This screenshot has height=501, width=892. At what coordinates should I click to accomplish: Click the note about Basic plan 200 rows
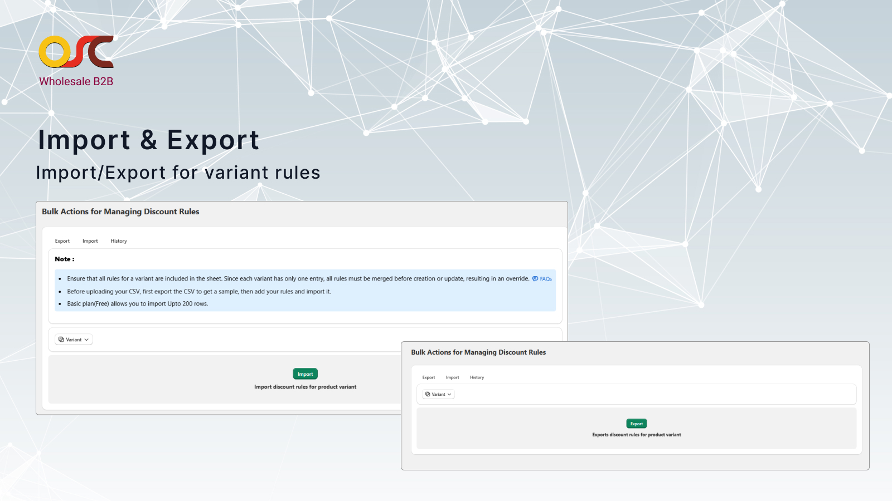tap(137, 304)
